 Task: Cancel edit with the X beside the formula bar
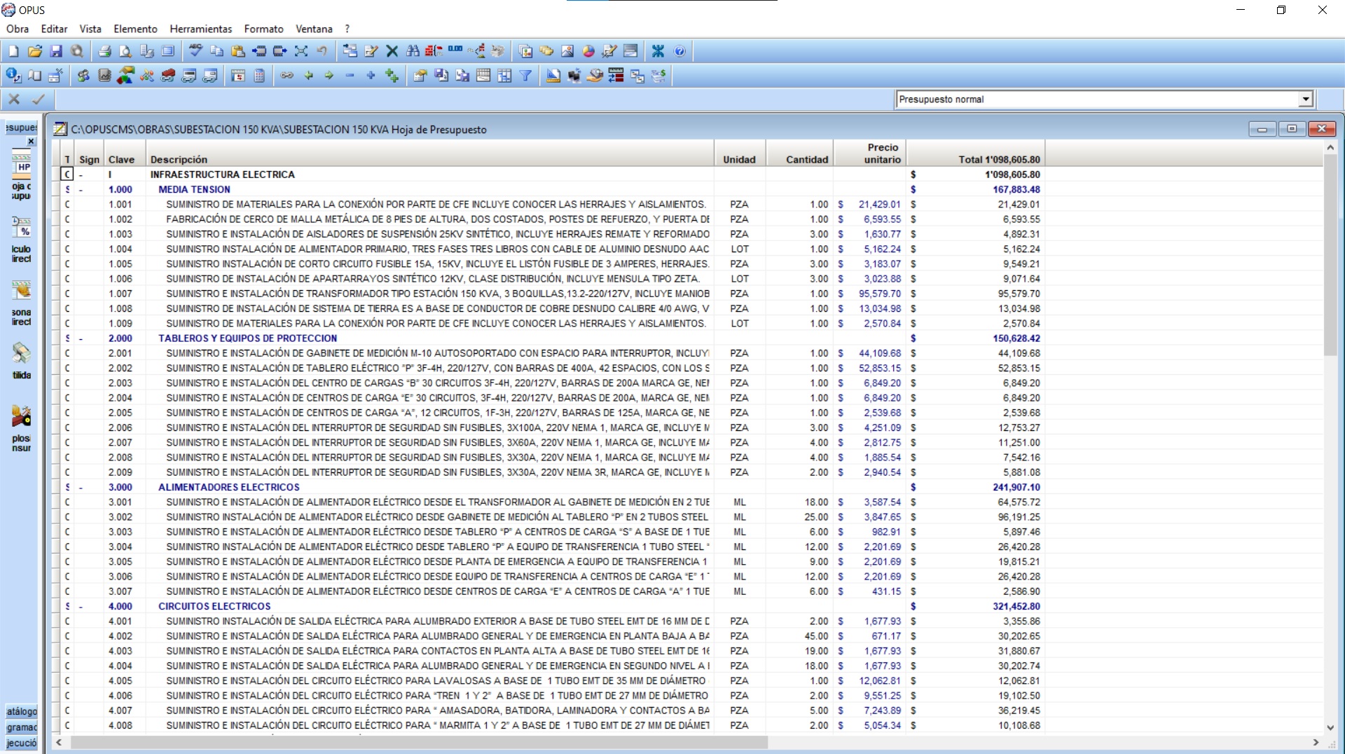pyautogui.click(x=14, y=100)
